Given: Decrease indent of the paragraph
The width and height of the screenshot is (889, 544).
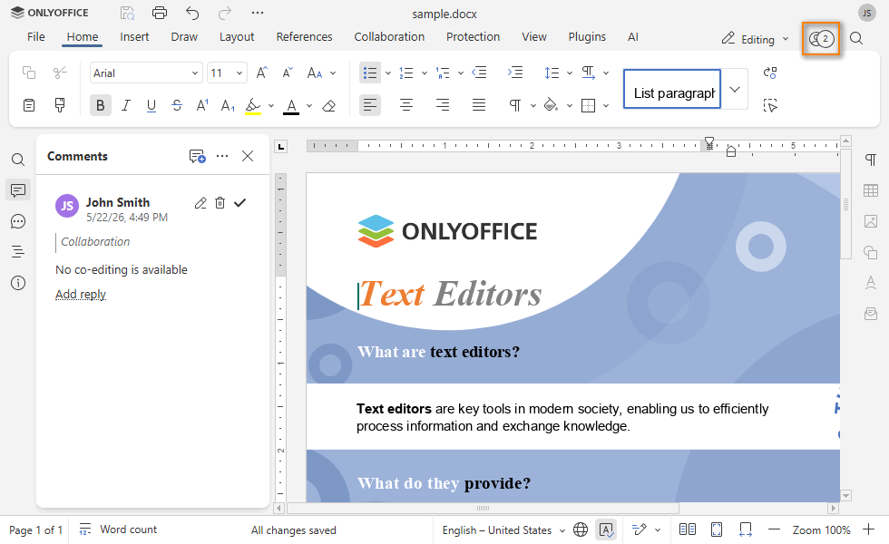Looking at the screenshot, I should 479,73.
